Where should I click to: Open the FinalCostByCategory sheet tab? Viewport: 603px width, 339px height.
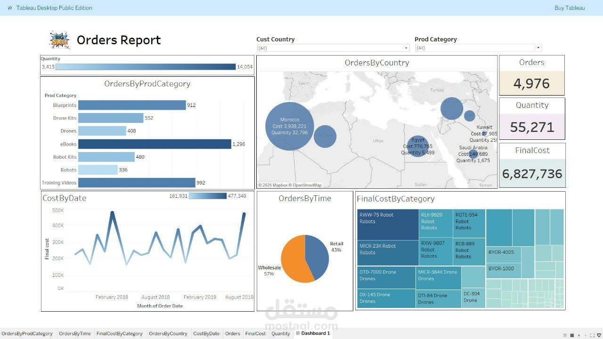click(x=120, y=333)
